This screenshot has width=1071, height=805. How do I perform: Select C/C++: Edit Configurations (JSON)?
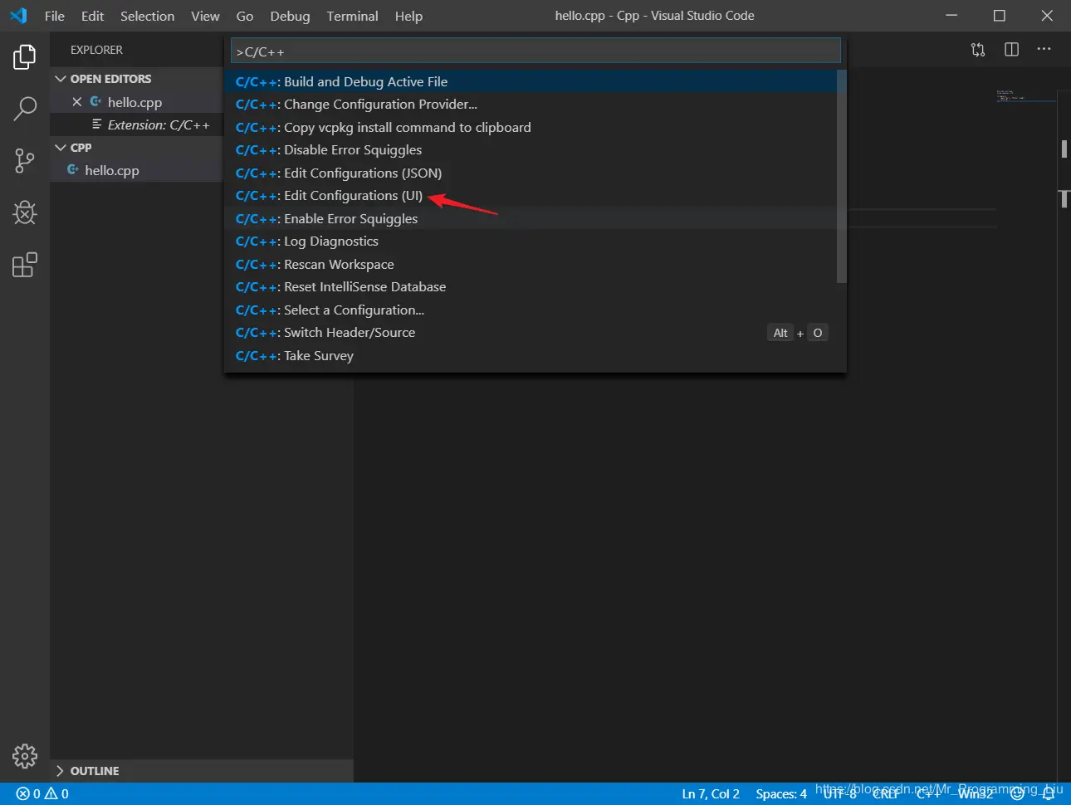(x=531, y=173)
